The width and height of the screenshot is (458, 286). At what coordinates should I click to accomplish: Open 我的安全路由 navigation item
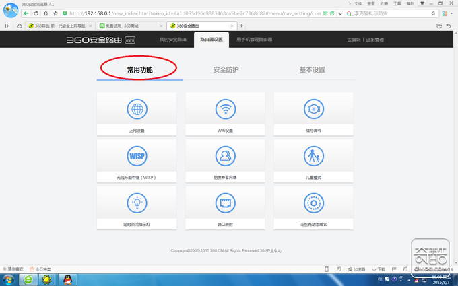point(172,40)
